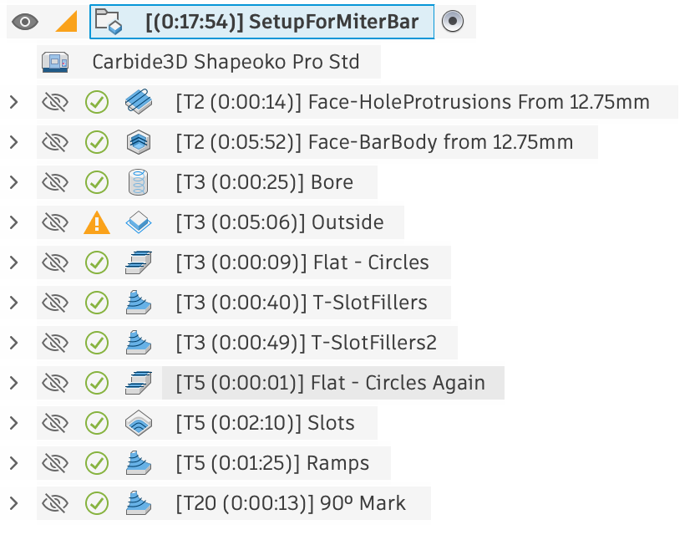Click the Ramps operation contour icon

click(139, 463)
